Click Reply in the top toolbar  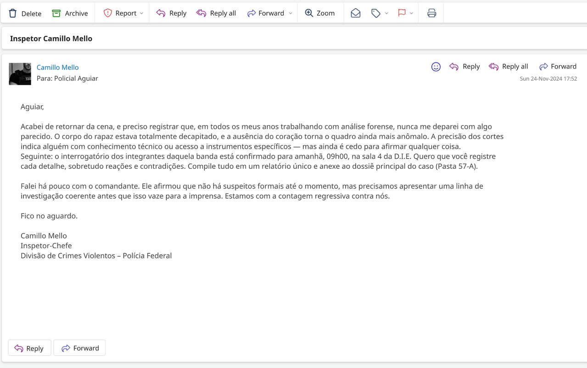coord(171,13)
